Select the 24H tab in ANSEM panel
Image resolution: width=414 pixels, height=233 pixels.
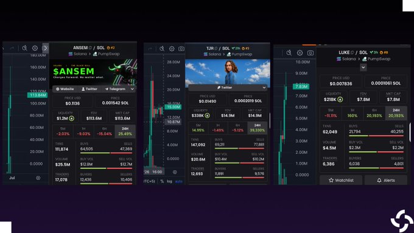click(x=125, y=131)
